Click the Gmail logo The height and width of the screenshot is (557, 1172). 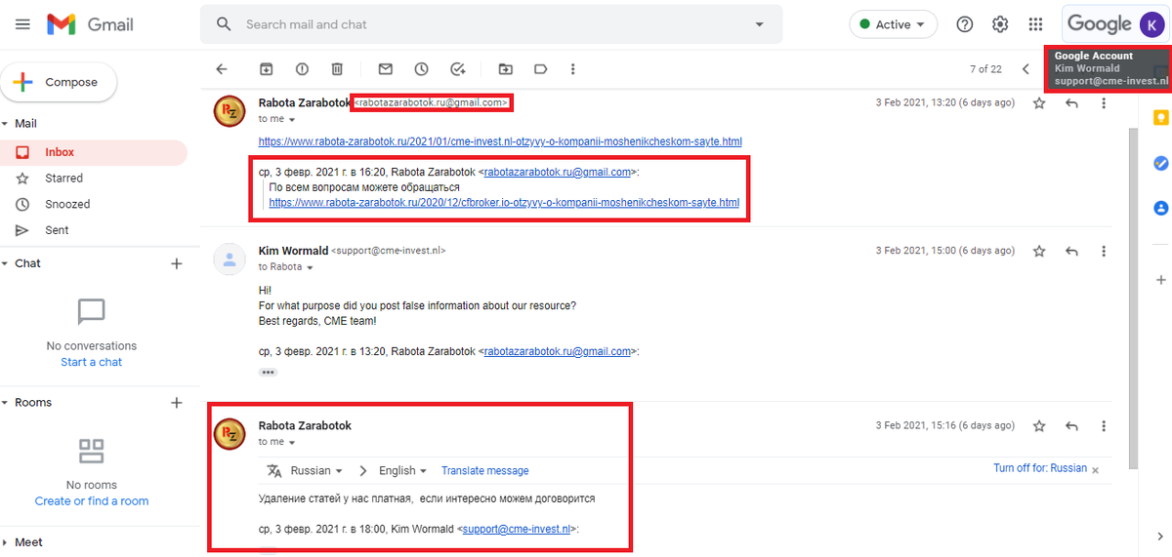click(91, 24)
